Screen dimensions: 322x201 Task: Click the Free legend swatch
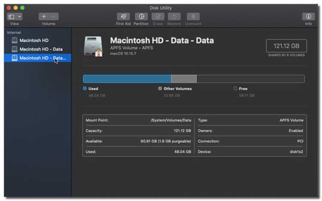coord(235,88)
